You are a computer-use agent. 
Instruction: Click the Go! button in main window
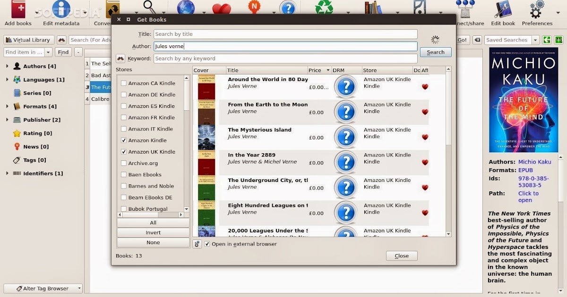point(462,40)
